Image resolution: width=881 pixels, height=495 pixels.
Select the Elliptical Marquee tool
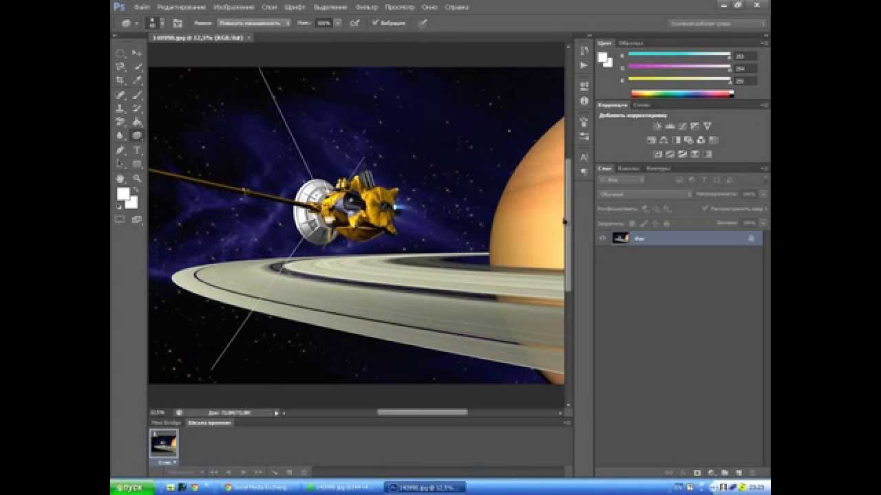pos(120,53)
